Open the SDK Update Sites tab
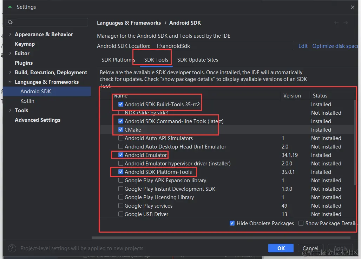Image resolution: width=361 pixels, height=259 pixels. pyautogui.click(x=198, y=60)
